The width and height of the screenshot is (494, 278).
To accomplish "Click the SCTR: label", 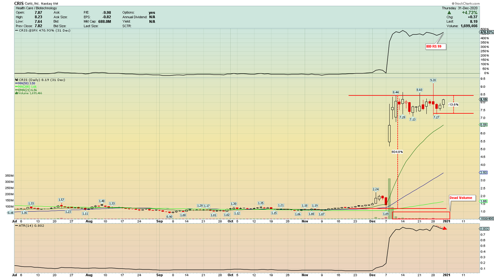I will click(127, 26).
